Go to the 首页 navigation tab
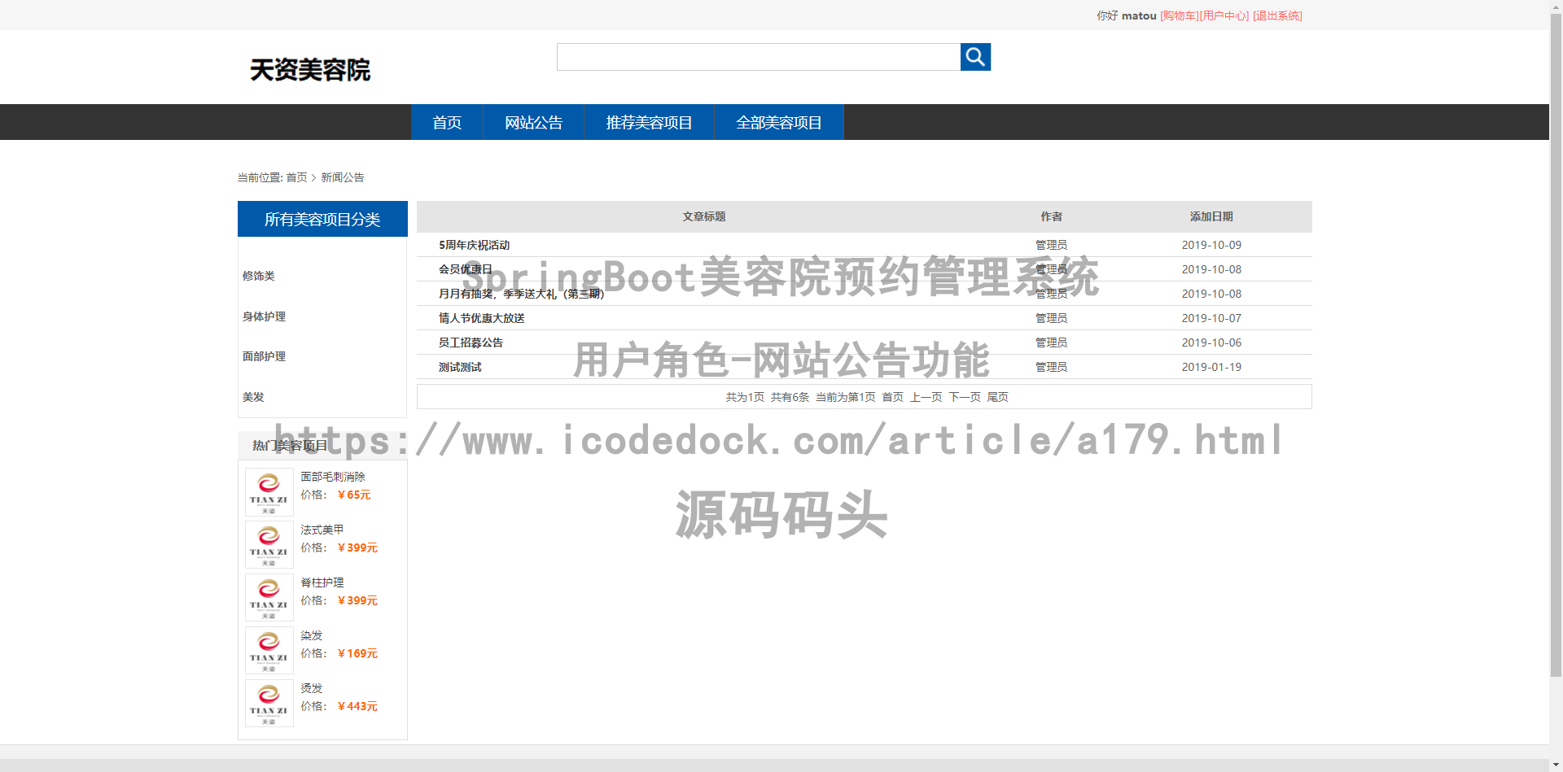This screenshot has height=772, width=1563. point(447,123)
